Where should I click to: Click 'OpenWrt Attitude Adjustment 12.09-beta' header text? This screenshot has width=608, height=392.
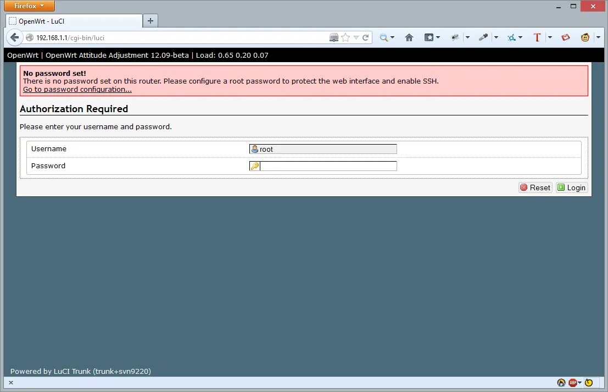click(x=117, y=55)
